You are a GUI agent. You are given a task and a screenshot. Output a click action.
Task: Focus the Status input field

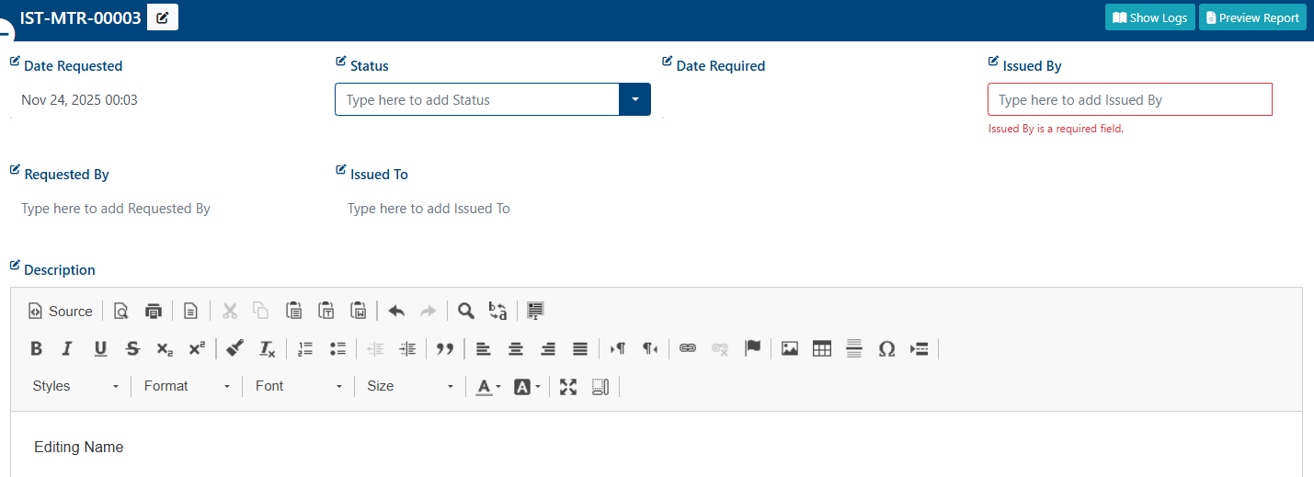click(477, 99)
